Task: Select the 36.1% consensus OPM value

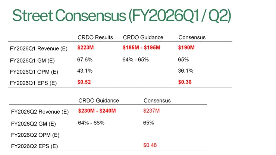Action: [x=186, y=71]
